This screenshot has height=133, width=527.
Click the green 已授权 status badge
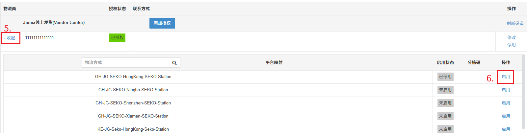118,37
